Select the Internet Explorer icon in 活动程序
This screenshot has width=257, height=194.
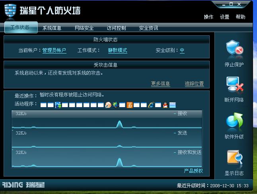coord(151,105)
